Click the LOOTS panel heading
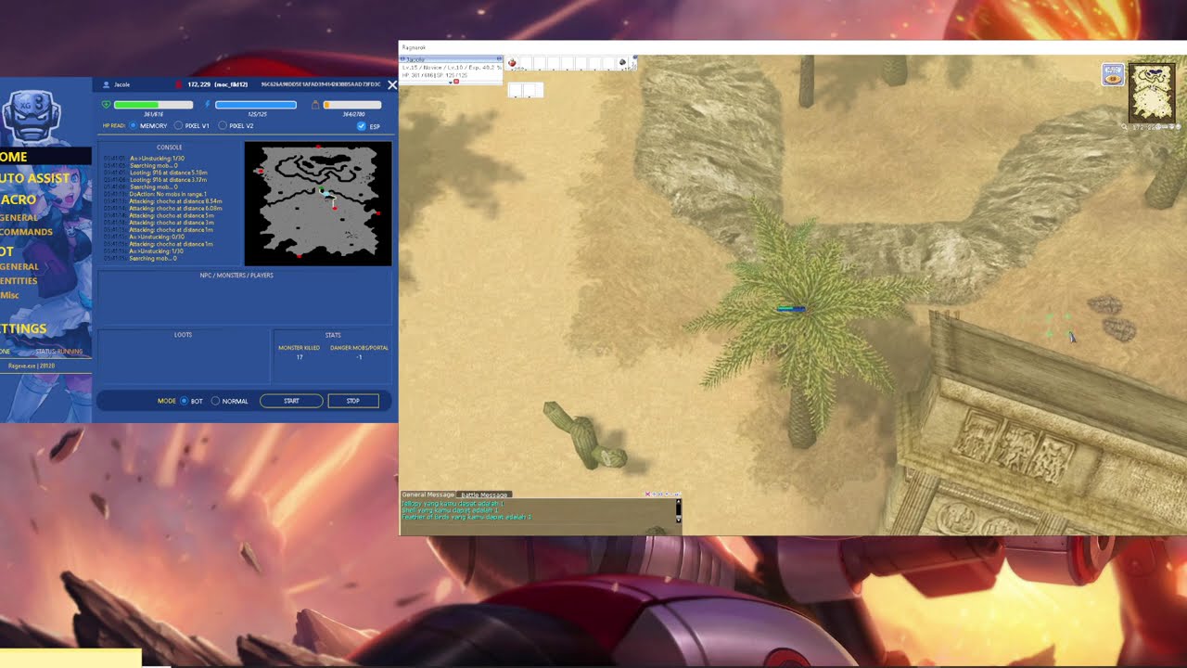1187x668 pixels. pyautogui.click(x=183, y=335)
